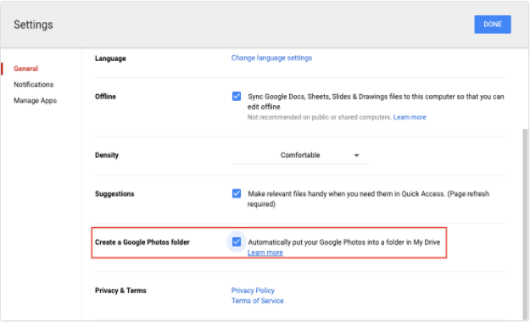Disable the Offline sync checkbox
The height and width of the screenshot is (322, 530).
237,97
